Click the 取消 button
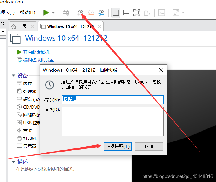The image size is (216, 182). [x=149, y=146]
